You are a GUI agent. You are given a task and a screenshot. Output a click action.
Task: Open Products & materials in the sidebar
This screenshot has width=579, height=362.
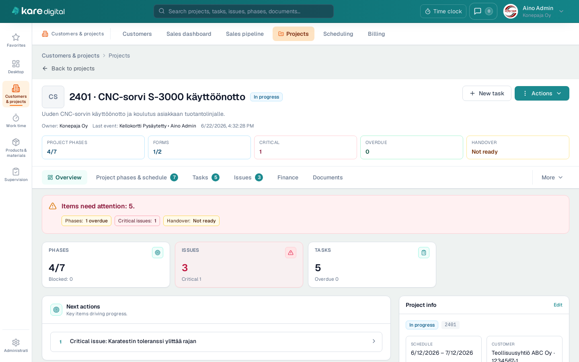[16, 148]
